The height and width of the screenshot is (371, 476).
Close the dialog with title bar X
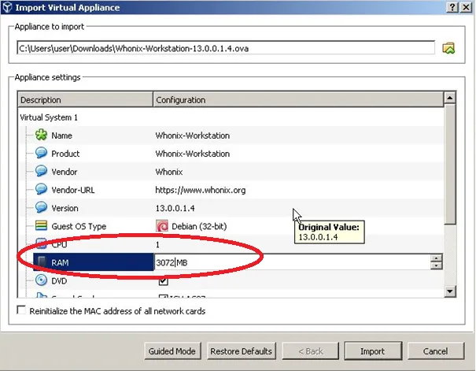coord(467,7)
